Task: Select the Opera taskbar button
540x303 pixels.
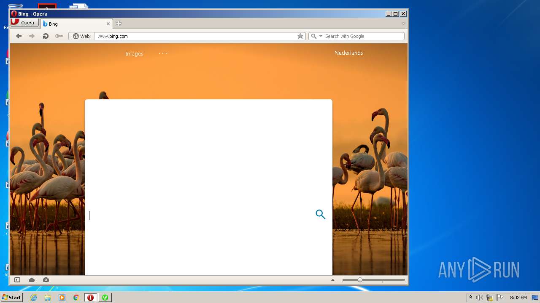Action: click(x=90, y=298)
